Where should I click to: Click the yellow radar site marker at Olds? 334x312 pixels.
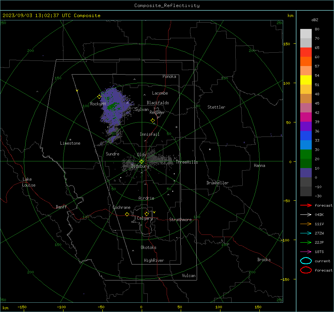click(x=141, y=162)
